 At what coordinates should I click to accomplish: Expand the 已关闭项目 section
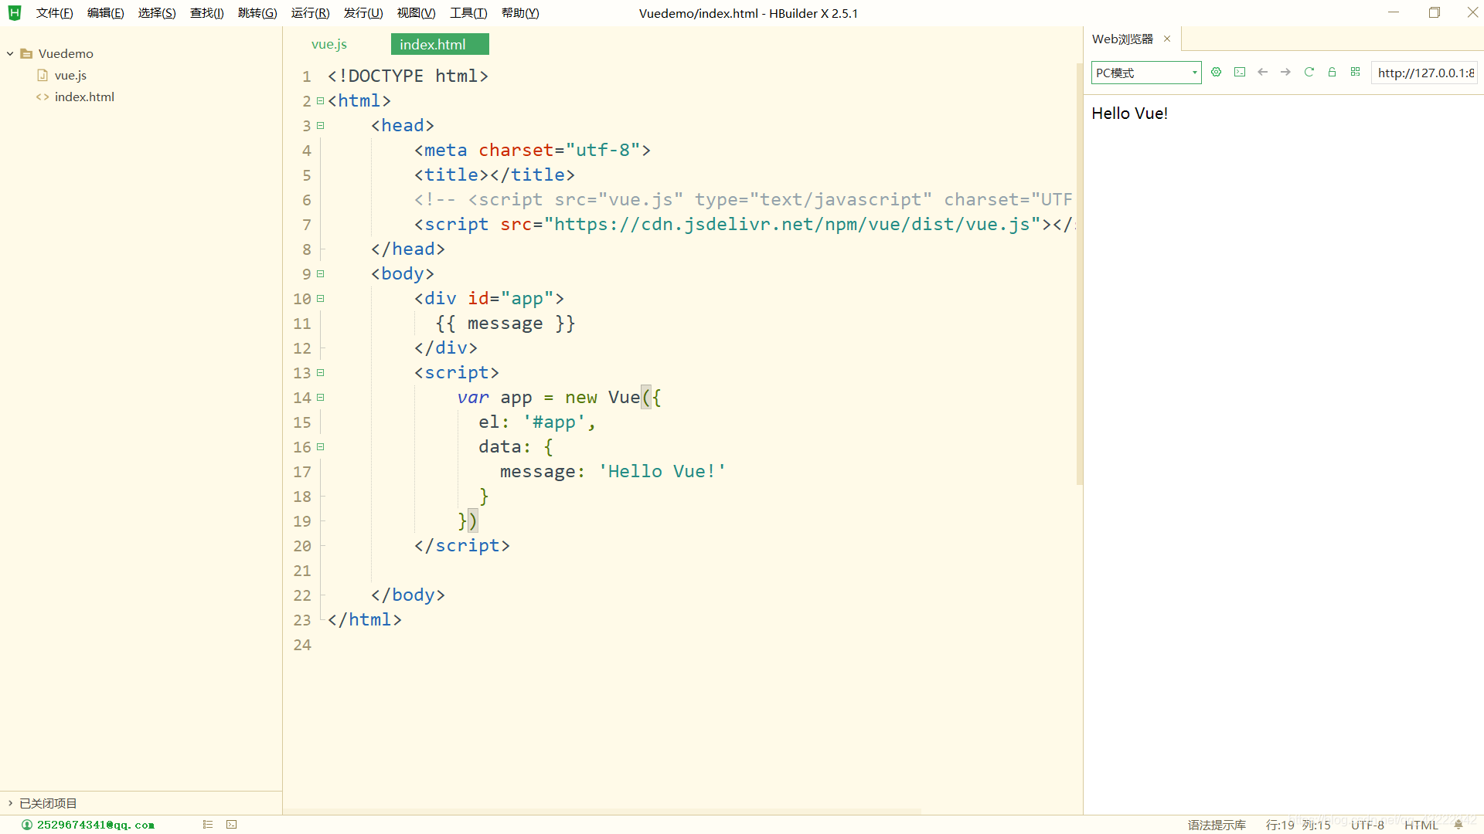point(10,803)
